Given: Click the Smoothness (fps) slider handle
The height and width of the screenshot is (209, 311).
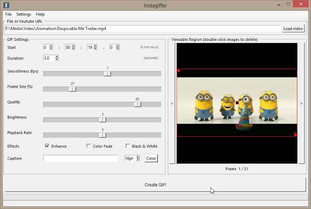Looking at the screenshot, I should (x=107, y=74).
